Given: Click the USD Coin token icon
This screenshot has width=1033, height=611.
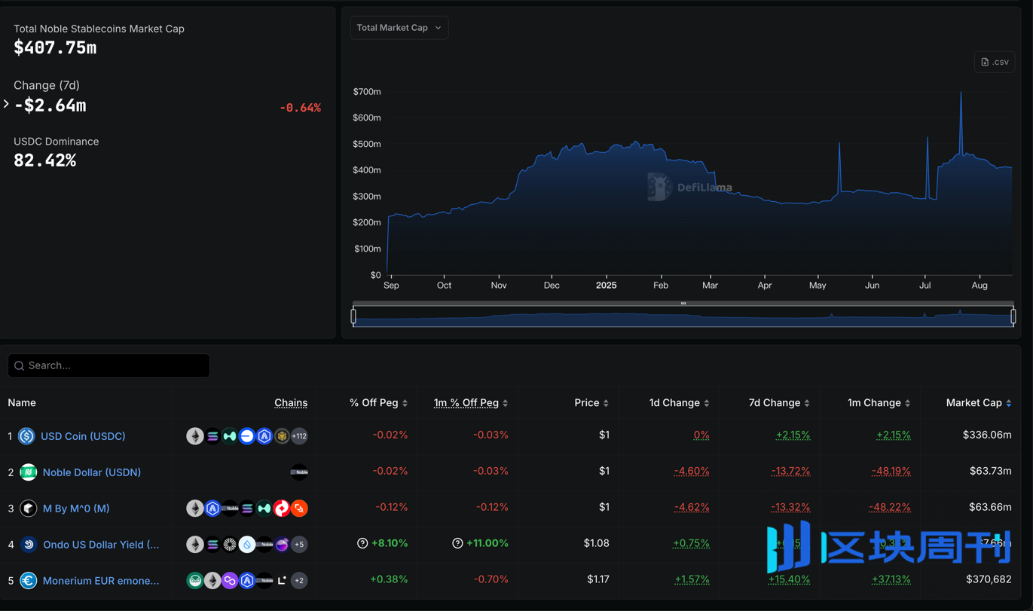Looking at the screenshot, I should click(27, 436).
